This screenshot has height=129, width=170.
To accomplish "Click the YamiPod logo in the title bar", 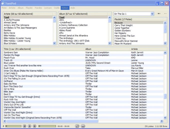I will point(3,3).
